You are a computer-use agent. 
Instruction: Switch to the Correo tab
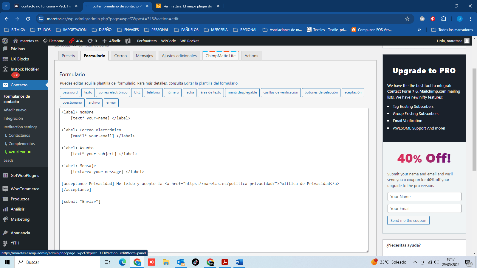pos(120,56)
